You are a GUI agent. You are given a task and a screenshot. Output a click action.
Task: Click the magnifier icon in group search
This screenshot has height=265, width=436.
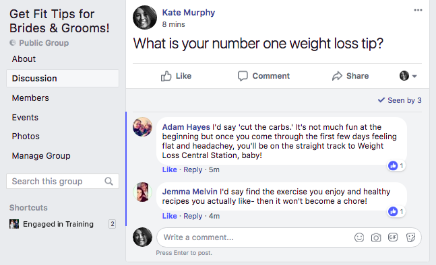coord(108,181)
